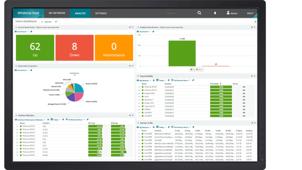This screenshot has height=170, width=302.
Task: Click clock icon in Interface Traffic toolbar
Action: [172, 127]
